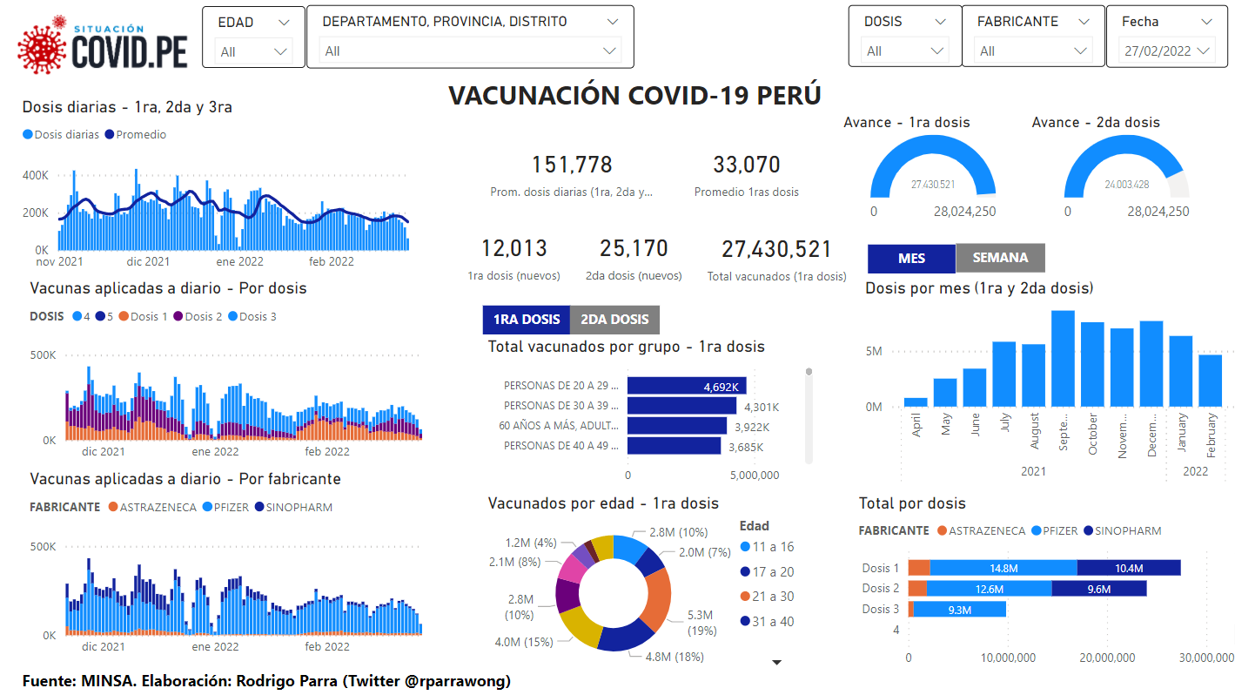Open the EDAD 'All' dropdown
The width and height of the screenshot is (1235, 695).
(254, 51)
